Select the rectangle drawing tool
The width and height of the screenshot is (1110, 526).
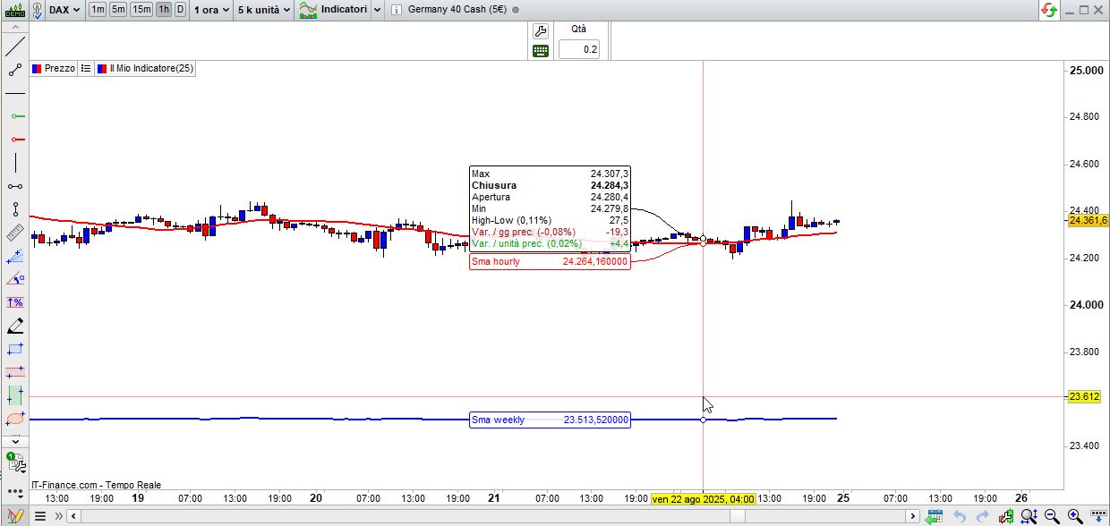coord(15,349)
